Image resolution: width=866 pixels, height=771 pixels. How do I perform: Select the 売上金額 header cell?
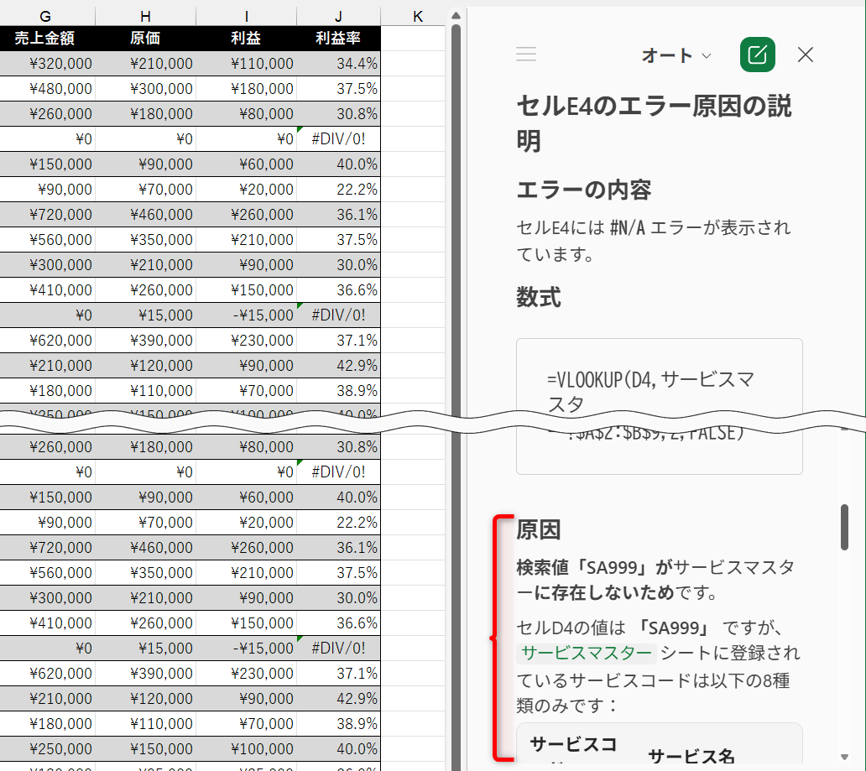point(44,38)
